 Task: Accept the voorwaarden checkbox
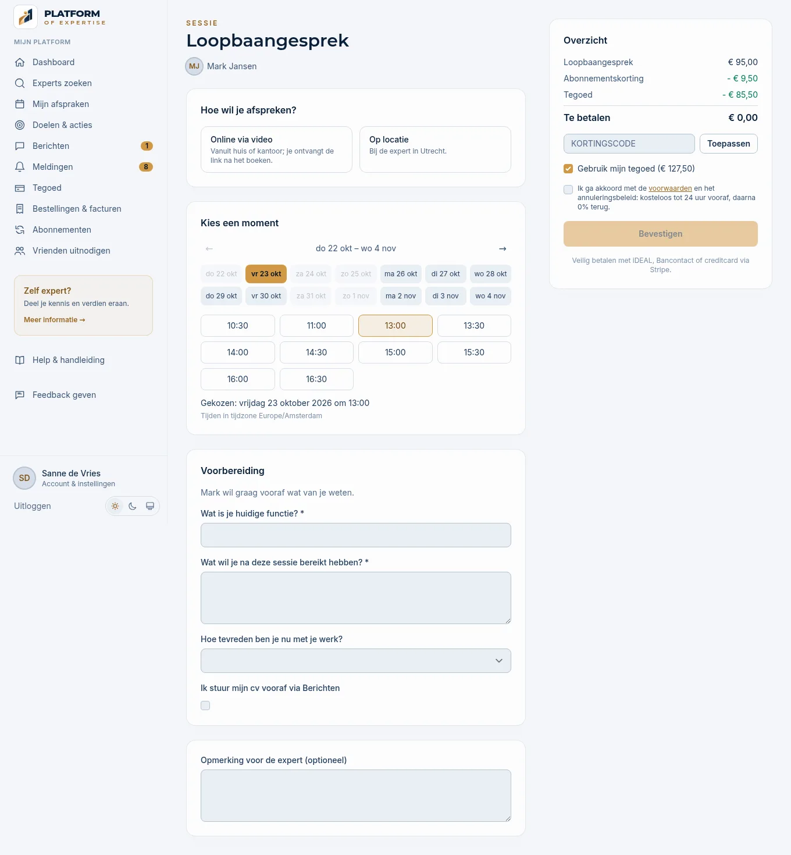(x=568, y=190)
